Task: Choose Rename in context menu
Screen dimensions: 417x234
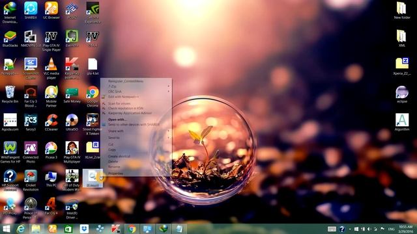Action: click(x=136, y=166)
